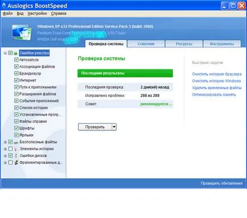The height and width of the screenshot is (218, 247).
Task: Click the history items icon
Action: (x=16, y=149)
